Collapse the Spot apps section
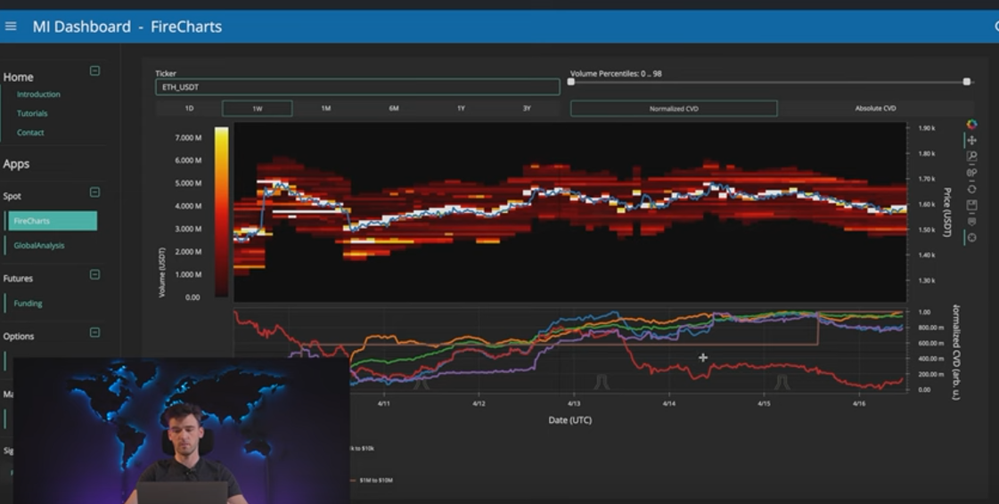 (95, 192)
